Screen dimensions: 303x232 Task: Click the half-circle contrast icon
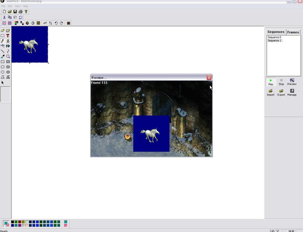tap(33, 23)
